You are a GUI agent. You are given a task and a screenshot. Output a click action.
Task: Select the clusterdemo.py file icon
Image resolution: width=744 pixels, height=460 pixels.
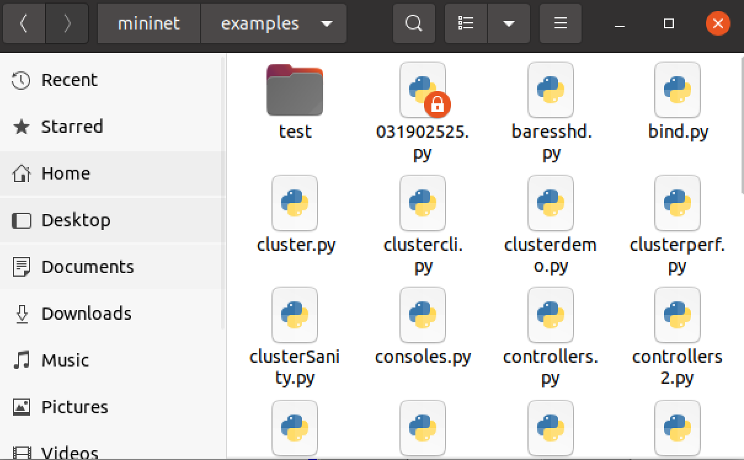click(x=551, y=203)
